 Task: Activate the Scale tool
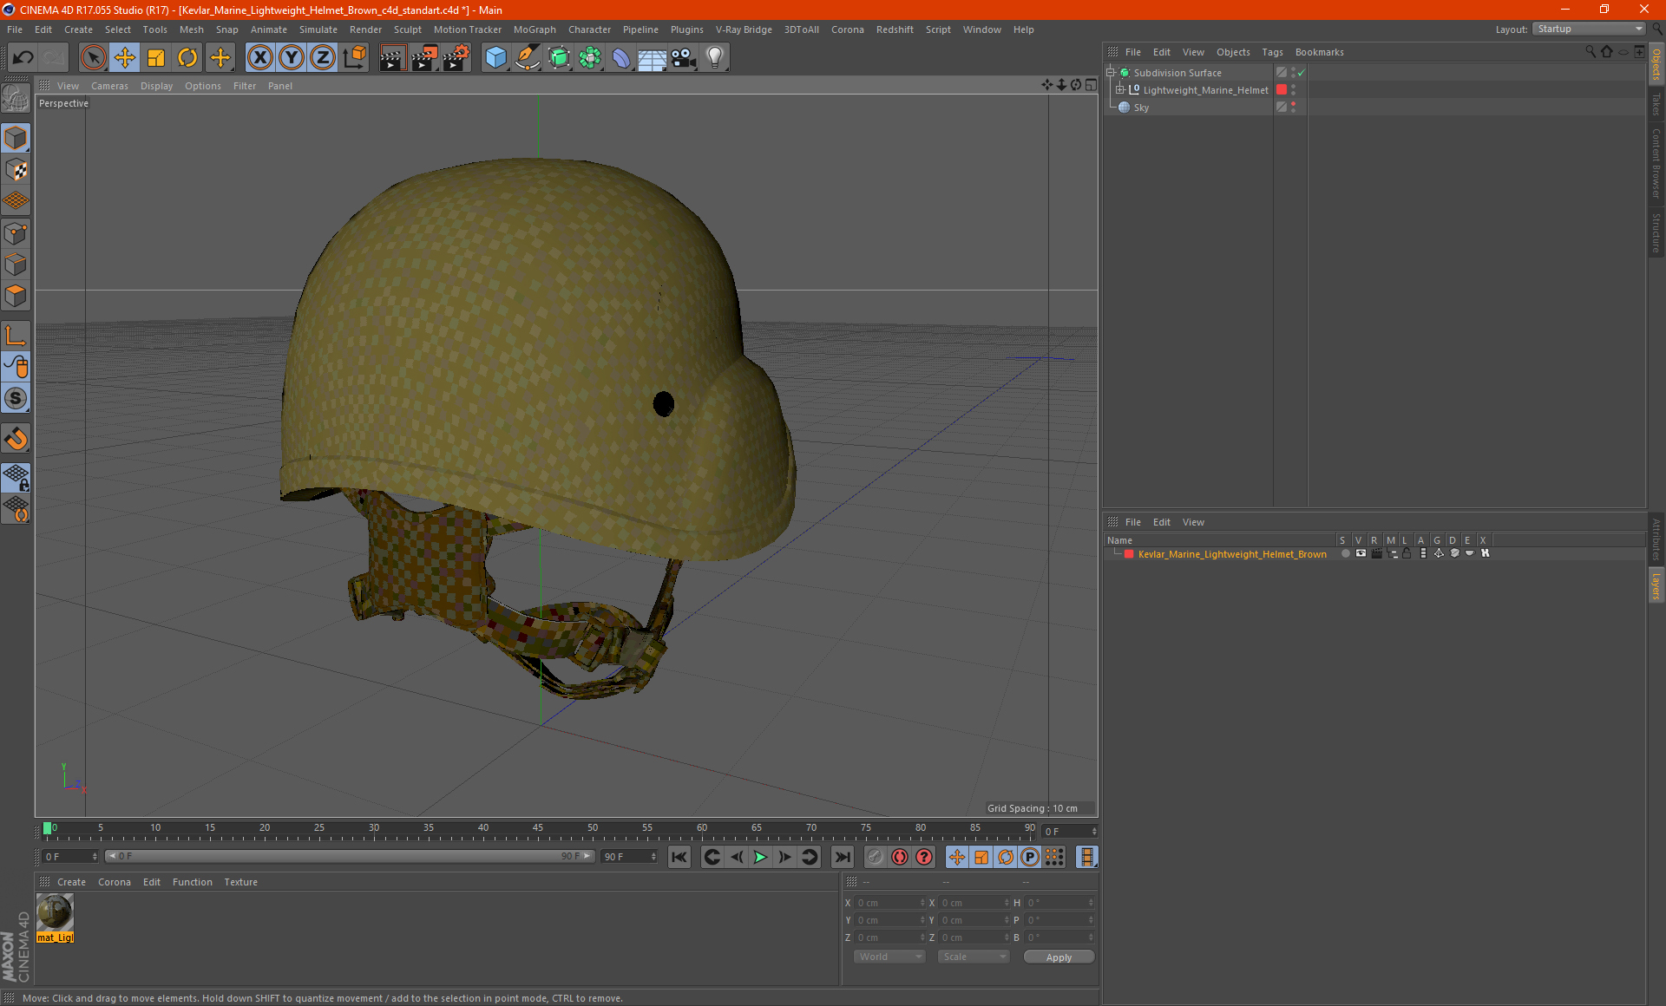pyautogui.click(x=155, y=57)
